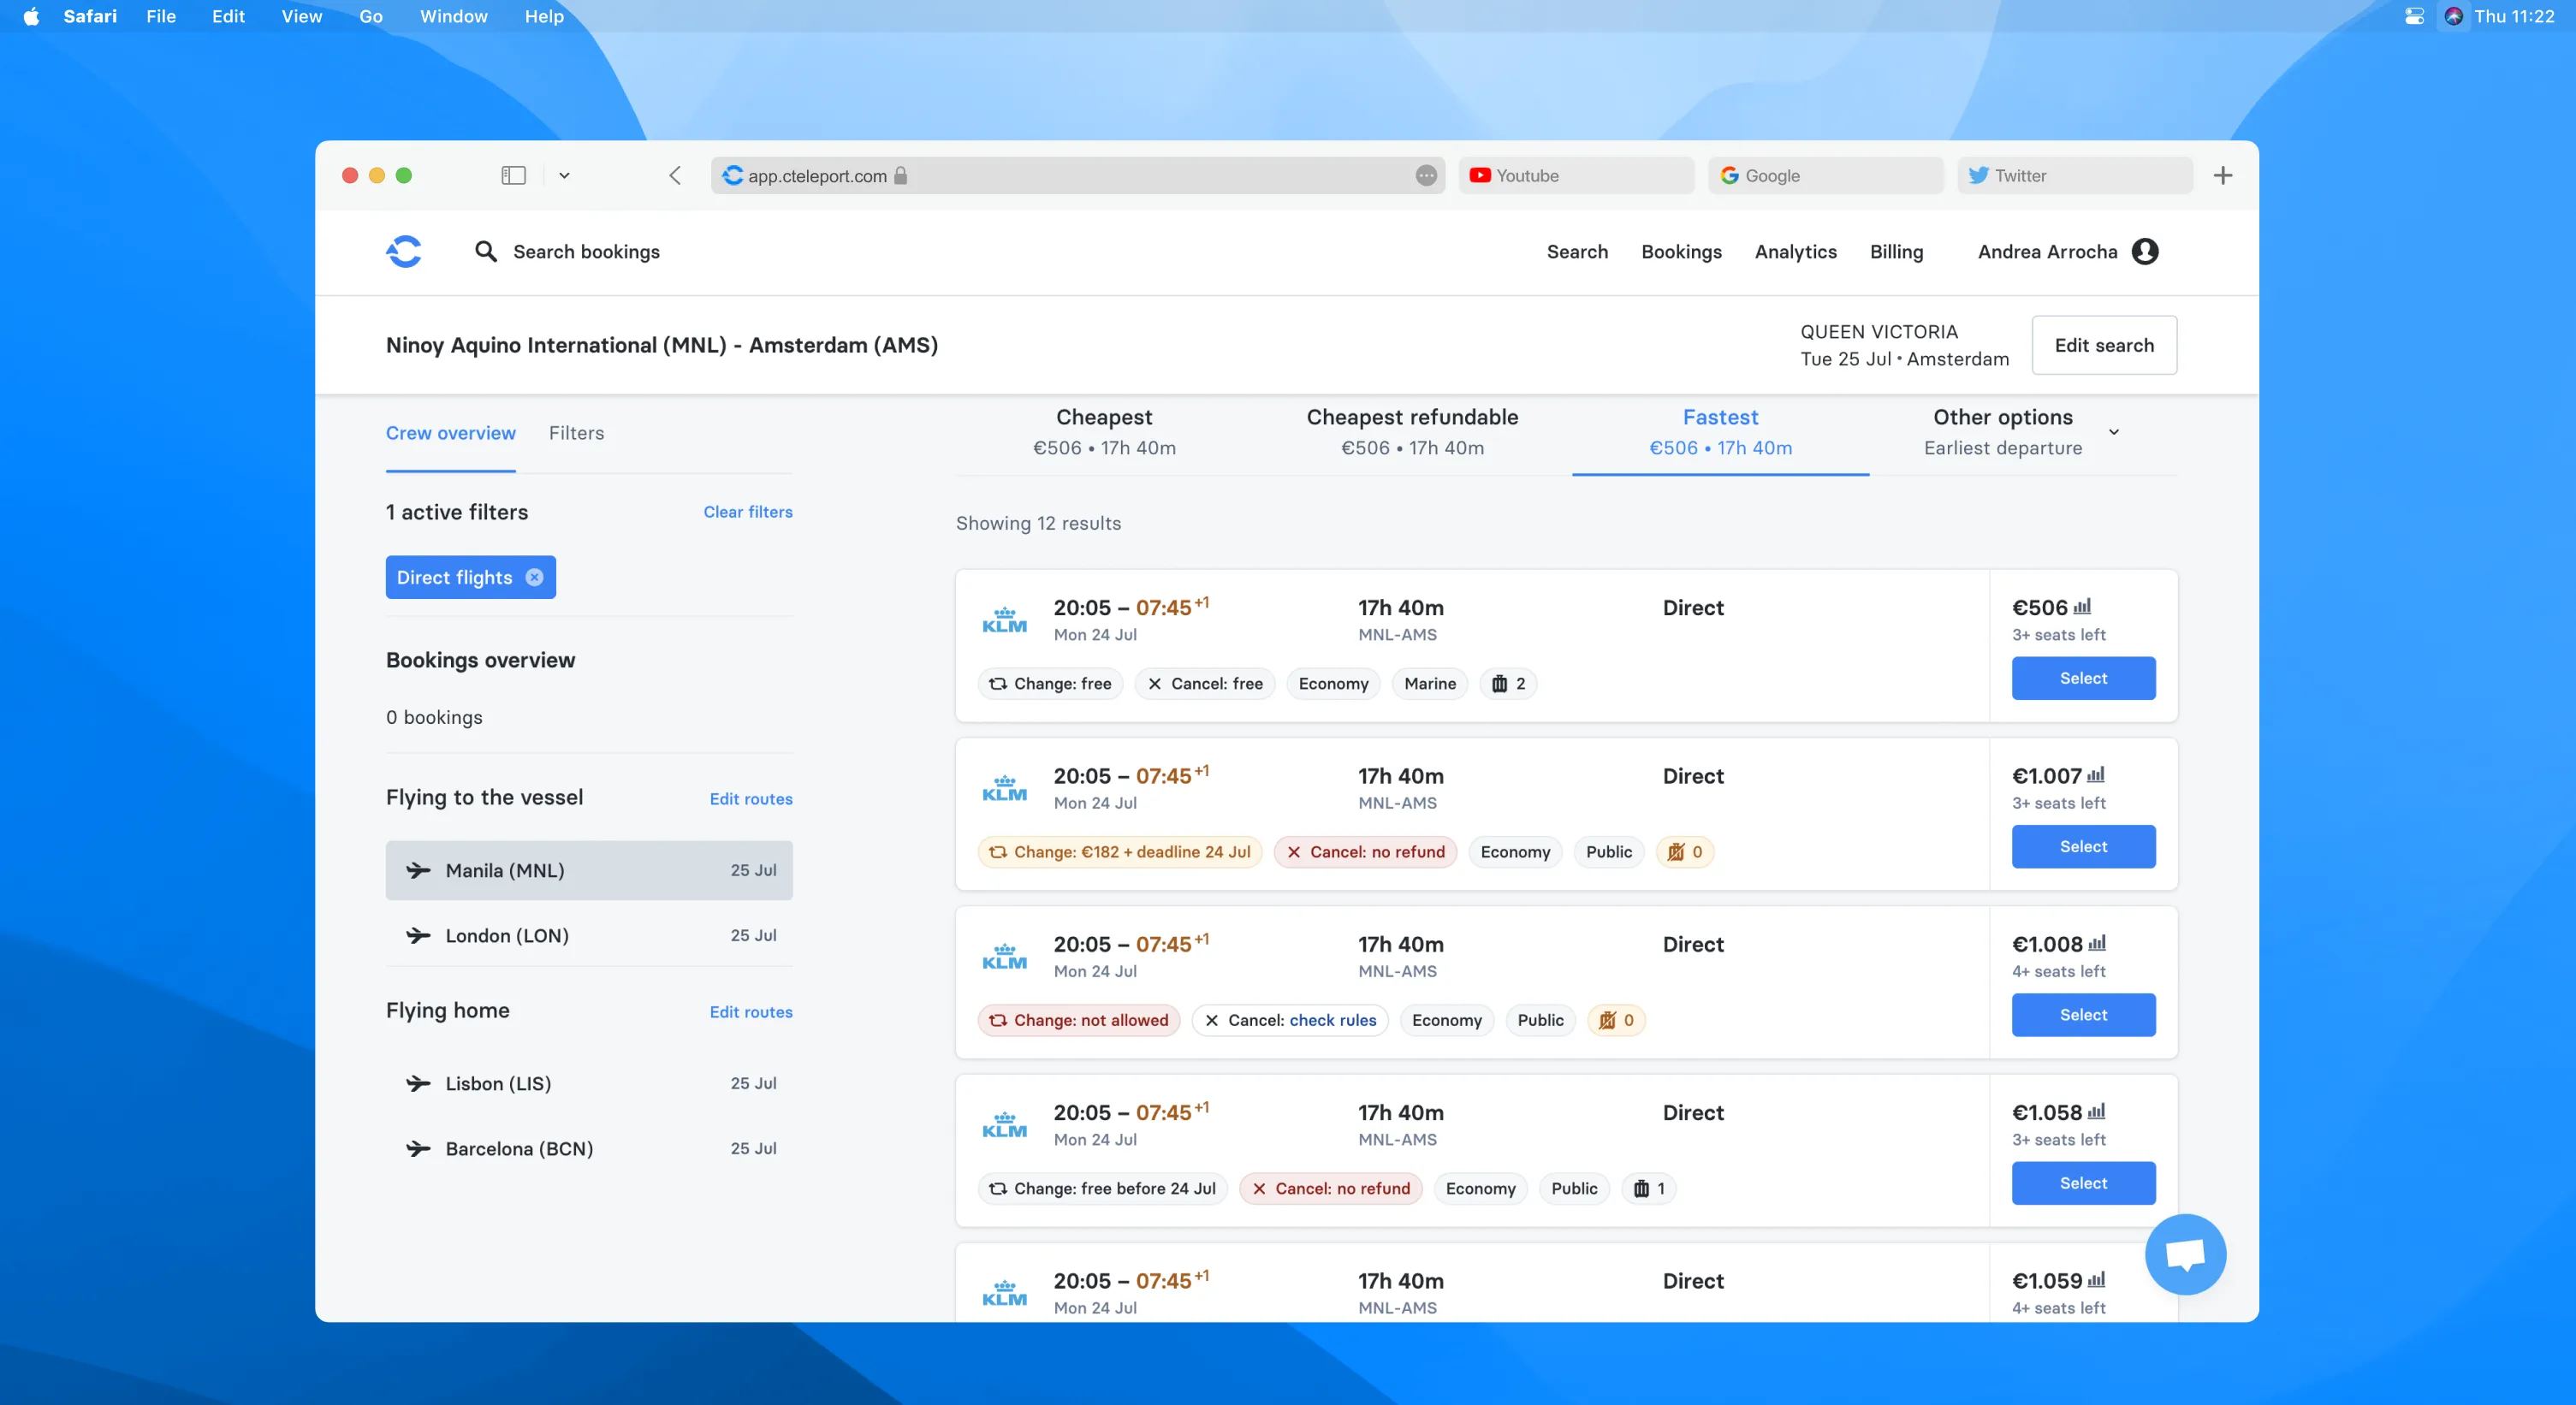Click the price chart icon next to €1.058
The width and height of the screenshot is (2576, 1405).
pyautogui.click(x=2097, y=1111)
